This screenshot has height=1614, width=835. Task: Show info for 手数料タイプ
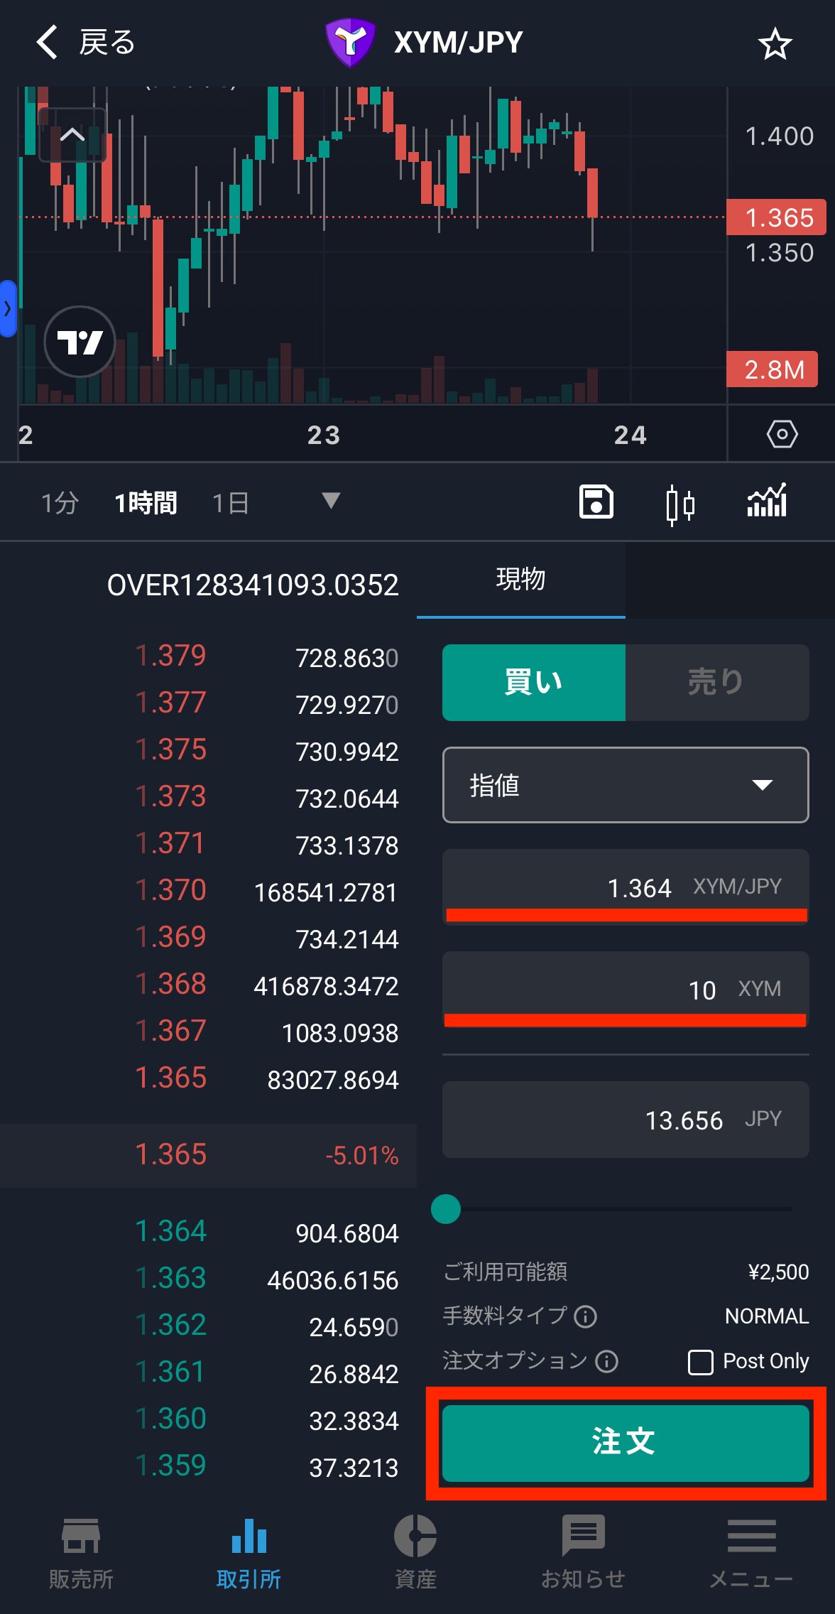(585, 1316)
